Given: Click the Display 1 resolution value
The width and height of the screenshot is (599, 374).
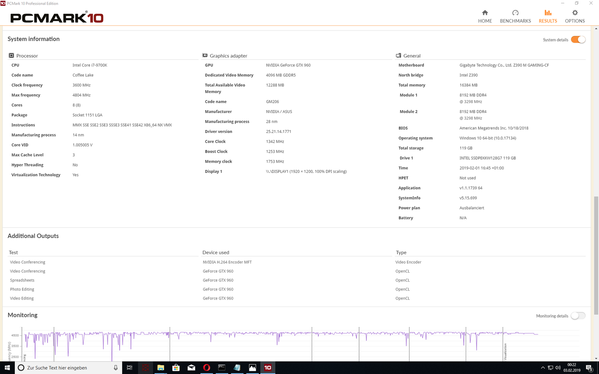Looking at the screenshot, I should pos(306,171).
